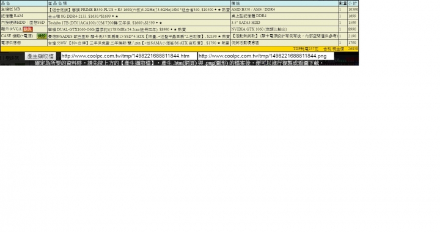
Task: Click the URL field ending in .png
Action: (266, 56)
